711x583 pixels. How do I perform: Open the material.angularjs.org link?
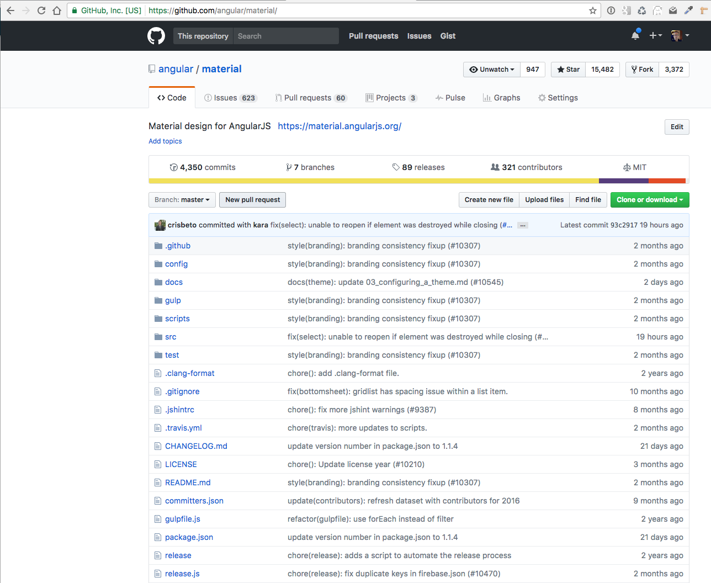[x=339, y=126]
